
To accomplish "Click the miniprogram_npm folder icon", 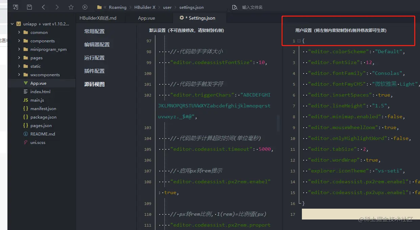I will click(x=26, y=49).
